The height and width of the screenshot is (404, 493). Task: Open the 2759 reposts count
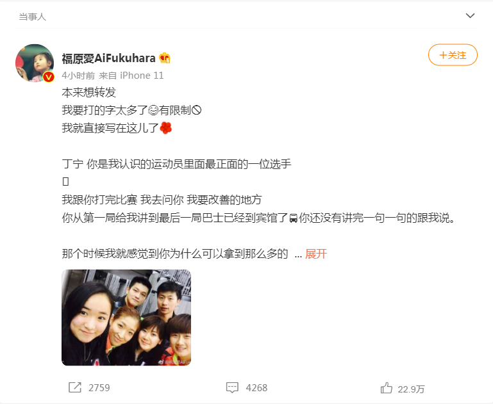pyautogui.click(x=99, y=388)
